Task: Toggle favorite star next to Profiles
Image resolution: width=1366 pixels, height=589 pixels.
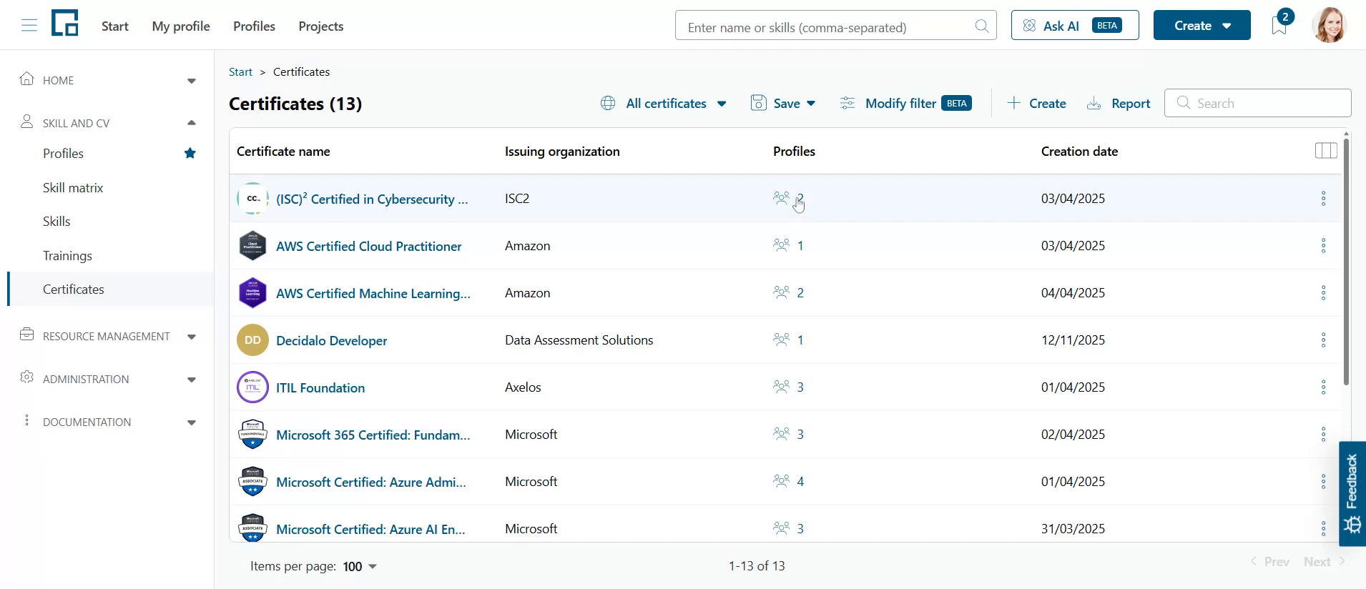Action: pos(190,153)
